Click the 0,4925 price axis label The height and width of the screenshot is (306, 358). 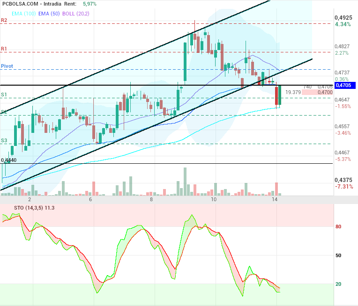pos(343,18)
